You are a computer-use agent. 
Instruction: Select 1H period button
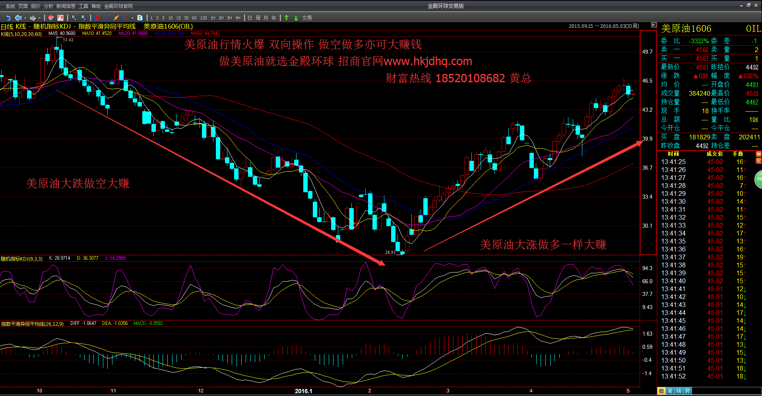[213, 18]
